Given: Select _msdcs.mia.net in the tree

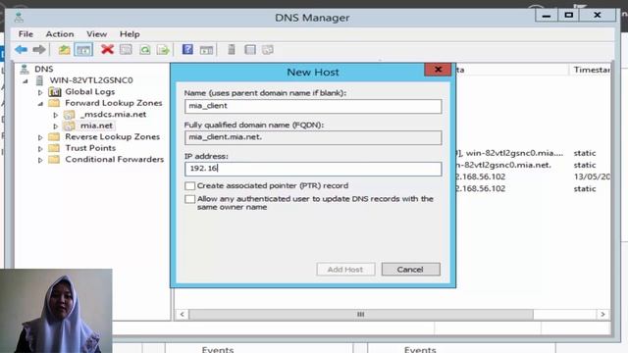Looking at the screenshot, I should 113,115.
